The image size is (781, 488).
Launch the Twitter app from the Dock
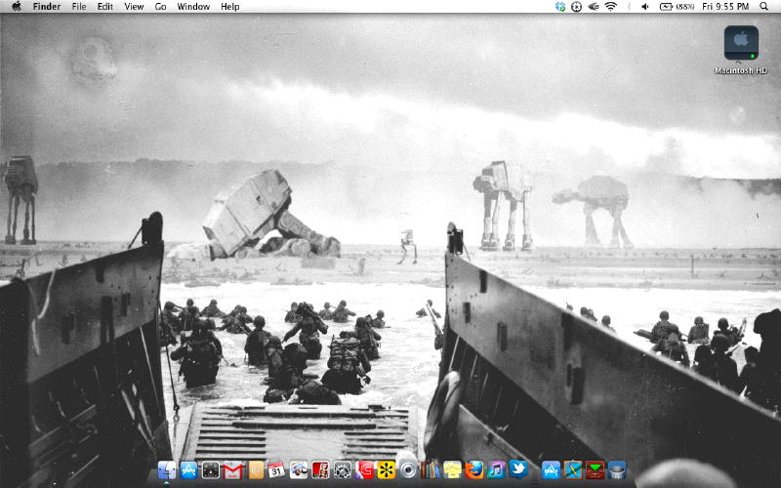(x=518, y=469)
